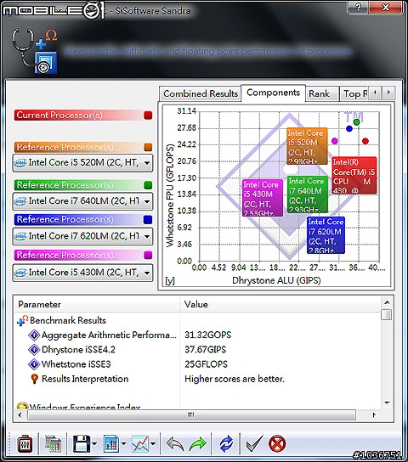
Task: Click the copy results documents icon
Action: point(53,444)
